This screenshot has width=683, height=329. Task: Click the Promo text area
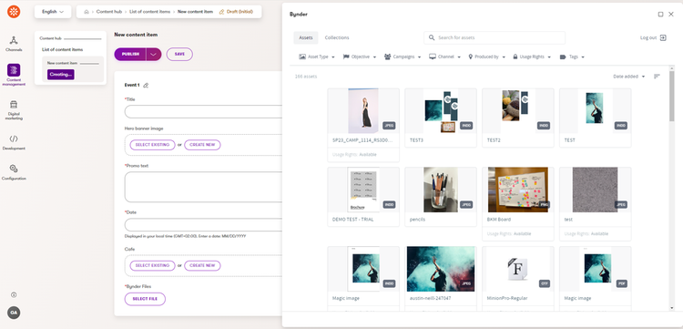coord(203,187)
